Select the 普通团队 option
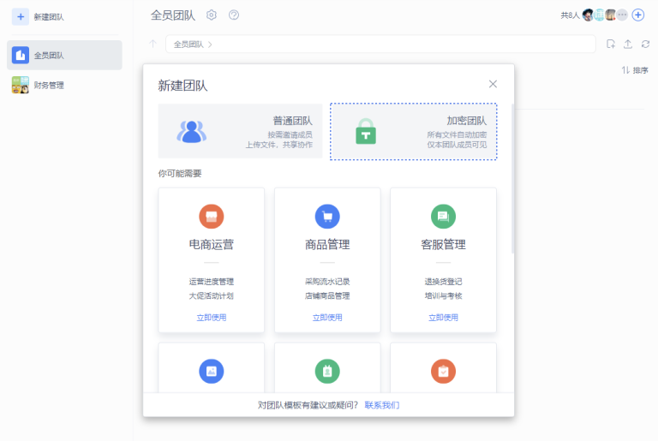The width and height of the screenshot is (658, 441). (240, 131)
